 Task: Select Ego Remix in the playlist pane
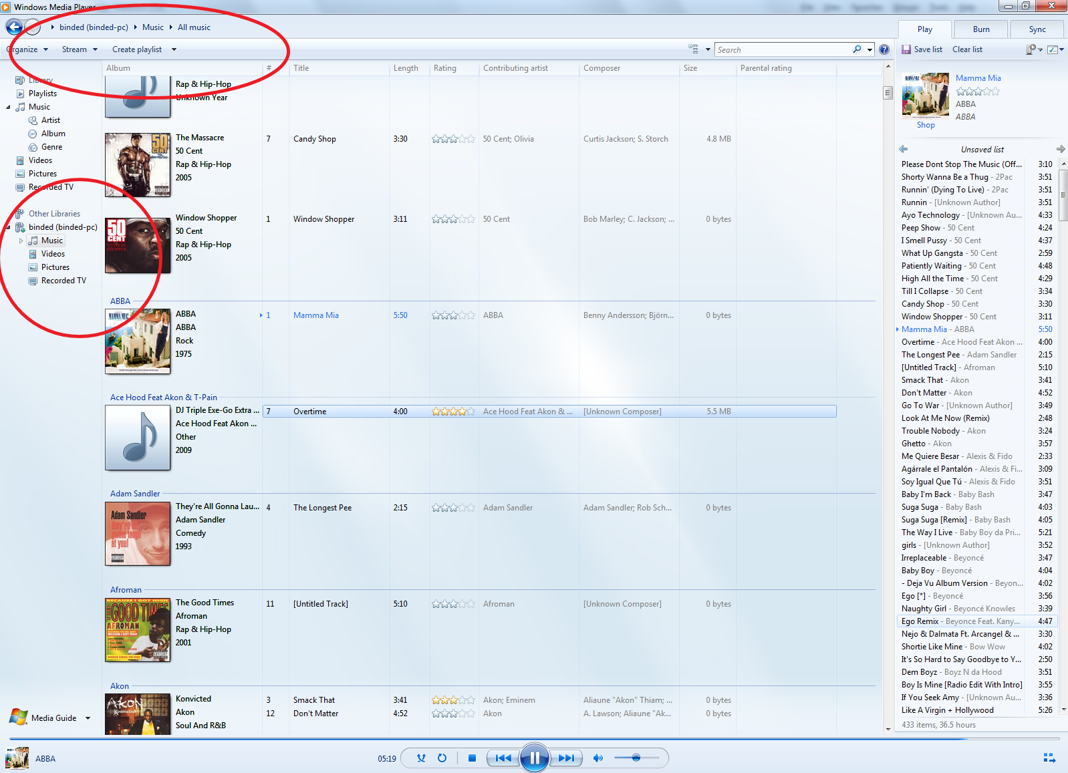[x=977, y=621]
